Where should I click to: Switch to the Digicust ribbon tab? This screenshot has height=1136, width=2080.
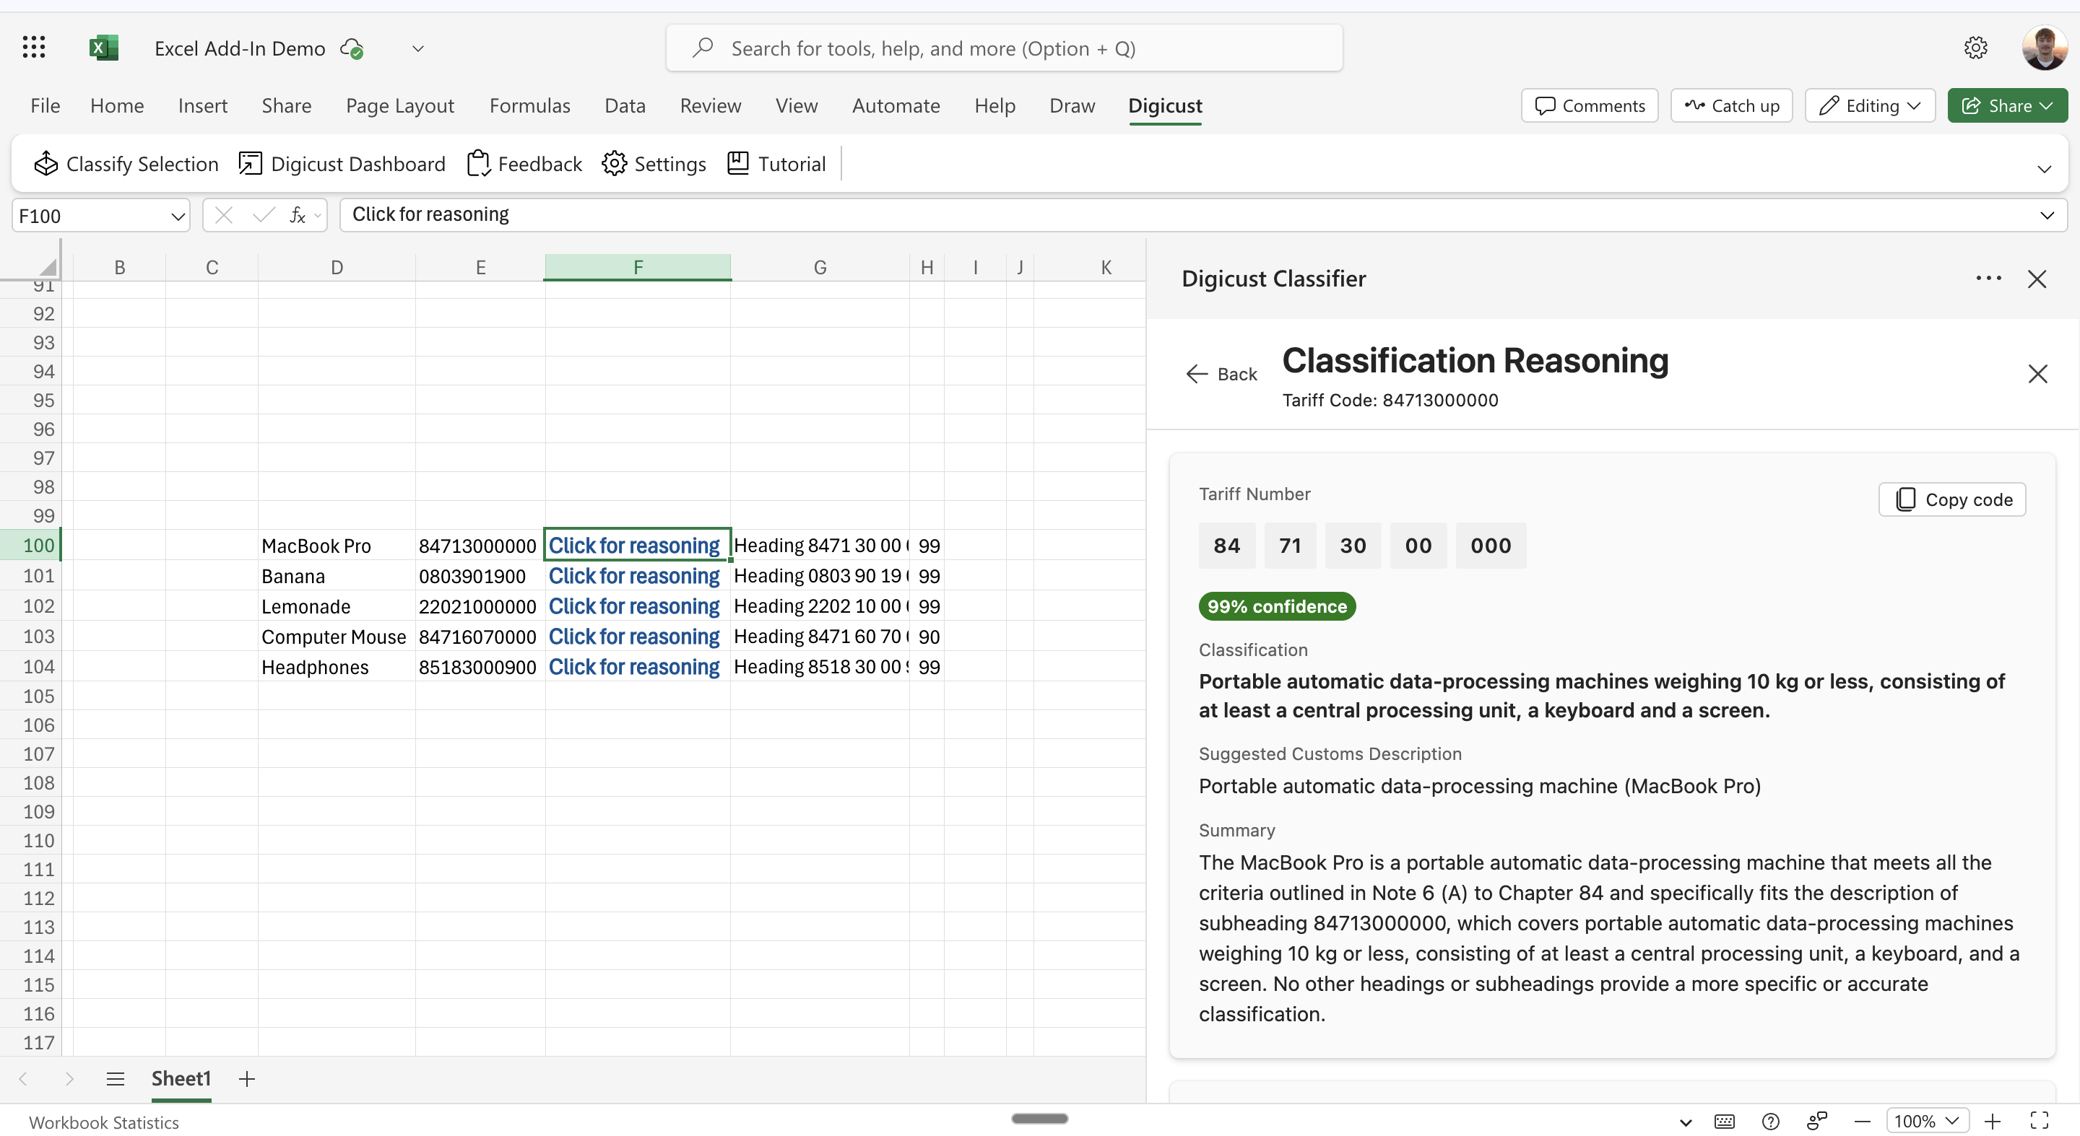[1165, 105]
